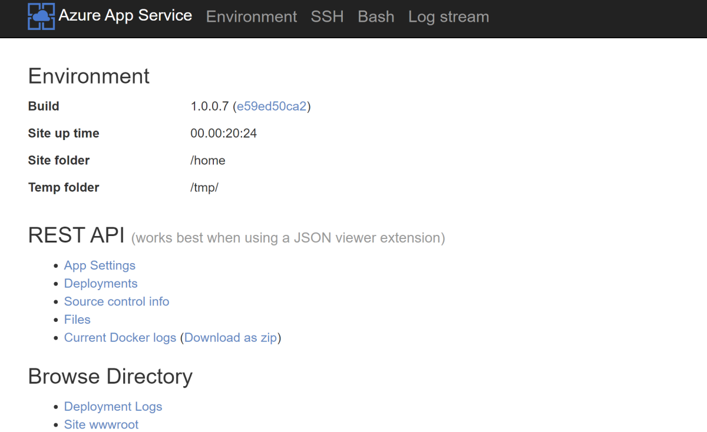Browse the Files REST API link
The width and height of the screenshot is (707, 432).
[77, 320]
